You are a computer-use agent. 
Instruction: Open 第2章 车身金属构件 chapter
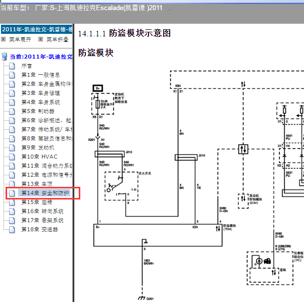click(47, 84)
